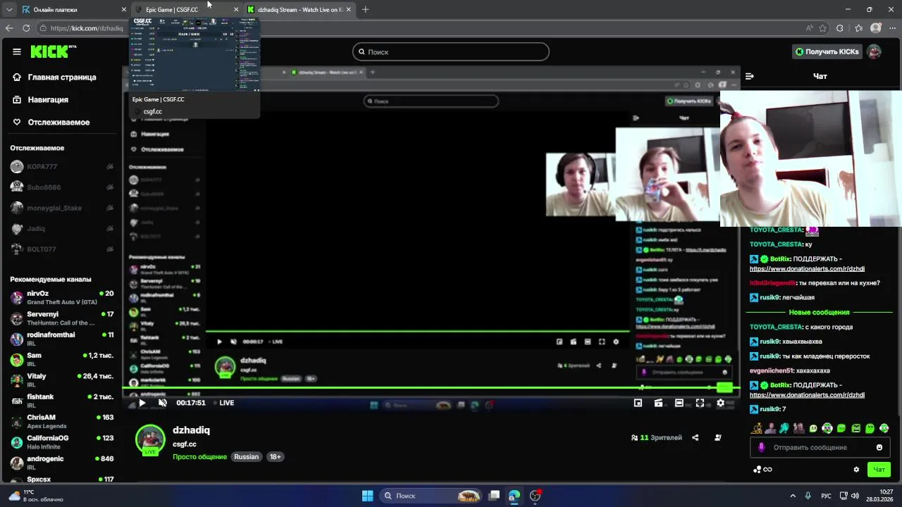Toggle theater mode in the player
The height and width of the screenshot is (507, 902).
click(x=679, y=403)
